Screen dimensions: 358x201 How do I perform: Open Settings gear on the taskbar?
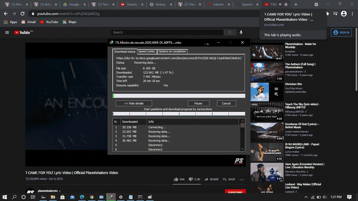click(x=121, y=197)
